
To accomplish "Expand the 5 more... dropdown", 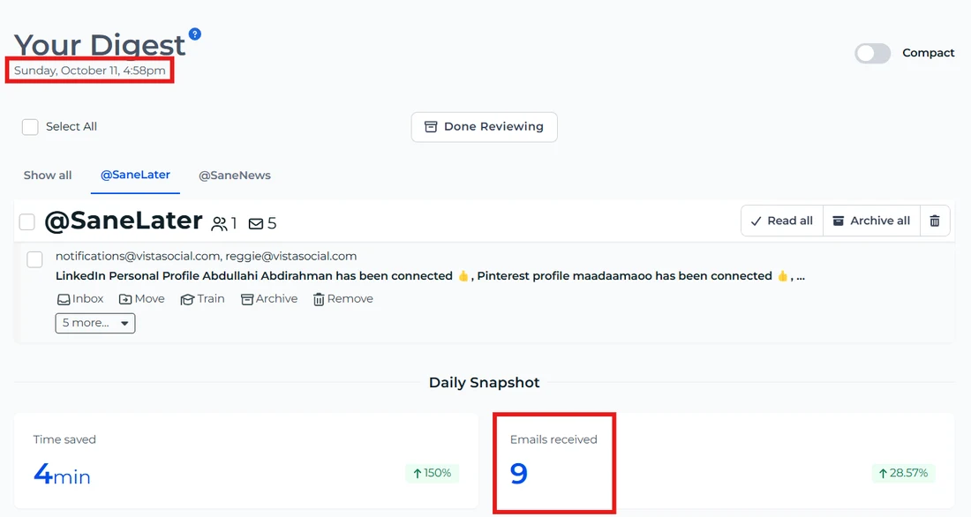I will [x=95, y=323].
